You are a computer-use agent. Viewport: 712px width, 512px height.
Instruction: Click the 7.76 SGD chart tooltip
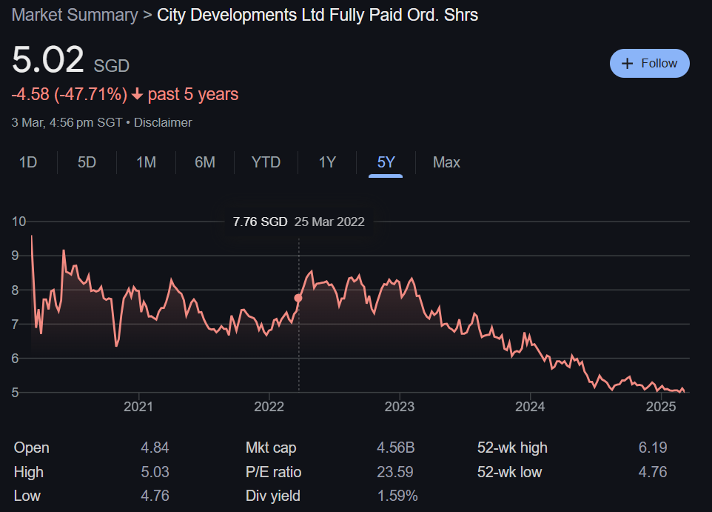pyautogui.click(x=299, y=222)
